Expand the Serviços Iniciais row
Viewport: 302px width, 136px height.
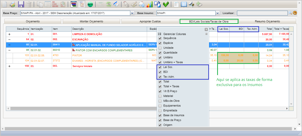[x=9, y=66]
